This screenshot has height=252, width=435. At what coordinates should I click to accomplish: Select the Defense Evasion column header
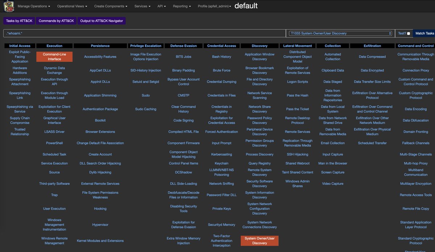[183, 46]
